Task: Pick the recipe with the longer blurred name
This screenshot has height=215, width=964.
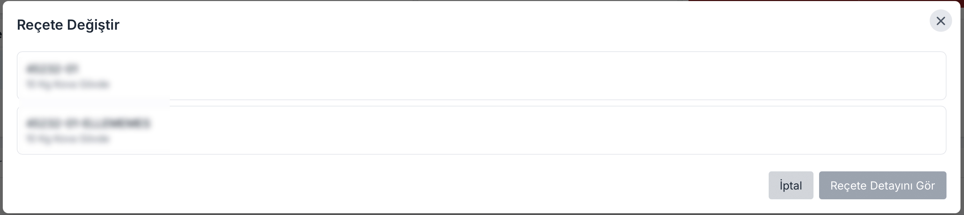Action: click(481, 130)
